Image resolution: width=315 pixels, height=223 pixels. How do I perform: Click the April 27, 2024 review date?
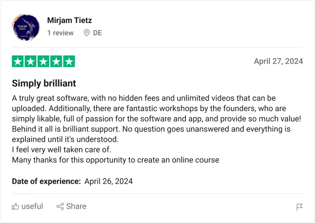tap(278, 61)
